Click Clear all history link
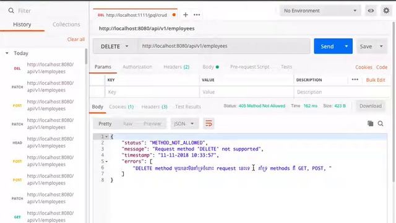The image size is (396, 223). coord(75,39)
